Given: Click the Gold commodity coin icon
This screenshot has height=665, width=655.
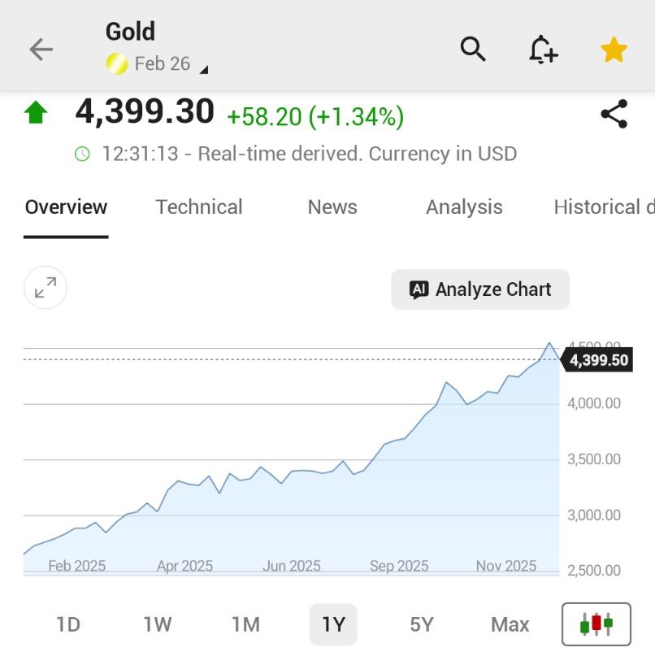Looking at the screenshot, I should pyautogui.click(x=116, y=64).
